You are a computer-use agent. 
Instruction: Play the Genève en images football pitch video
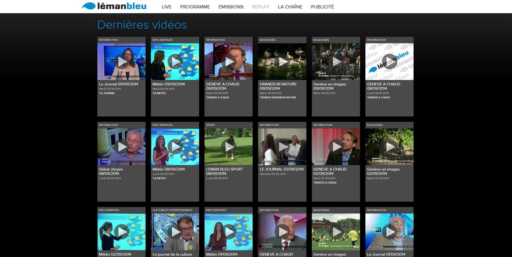click(336, 232)
